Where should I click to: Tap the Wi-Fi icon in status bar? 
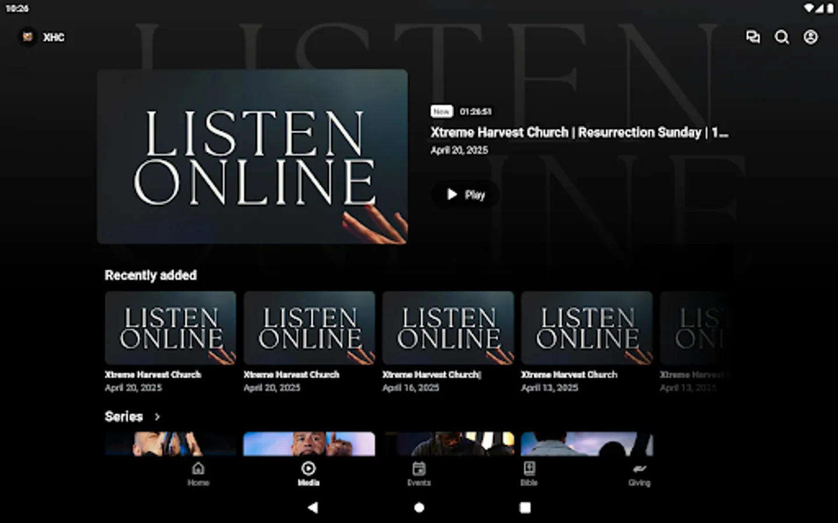[x=809, y=8]
